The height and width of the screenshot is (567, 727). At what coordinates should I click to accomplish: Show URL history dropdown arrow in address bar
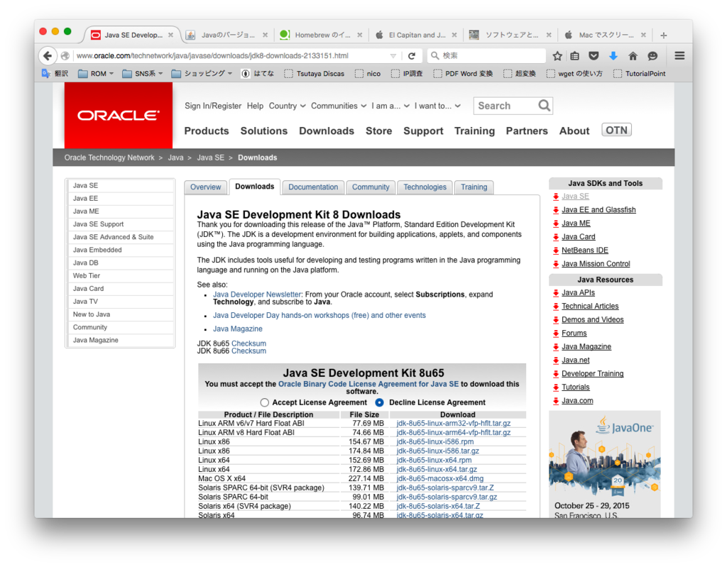coord(393,55)
